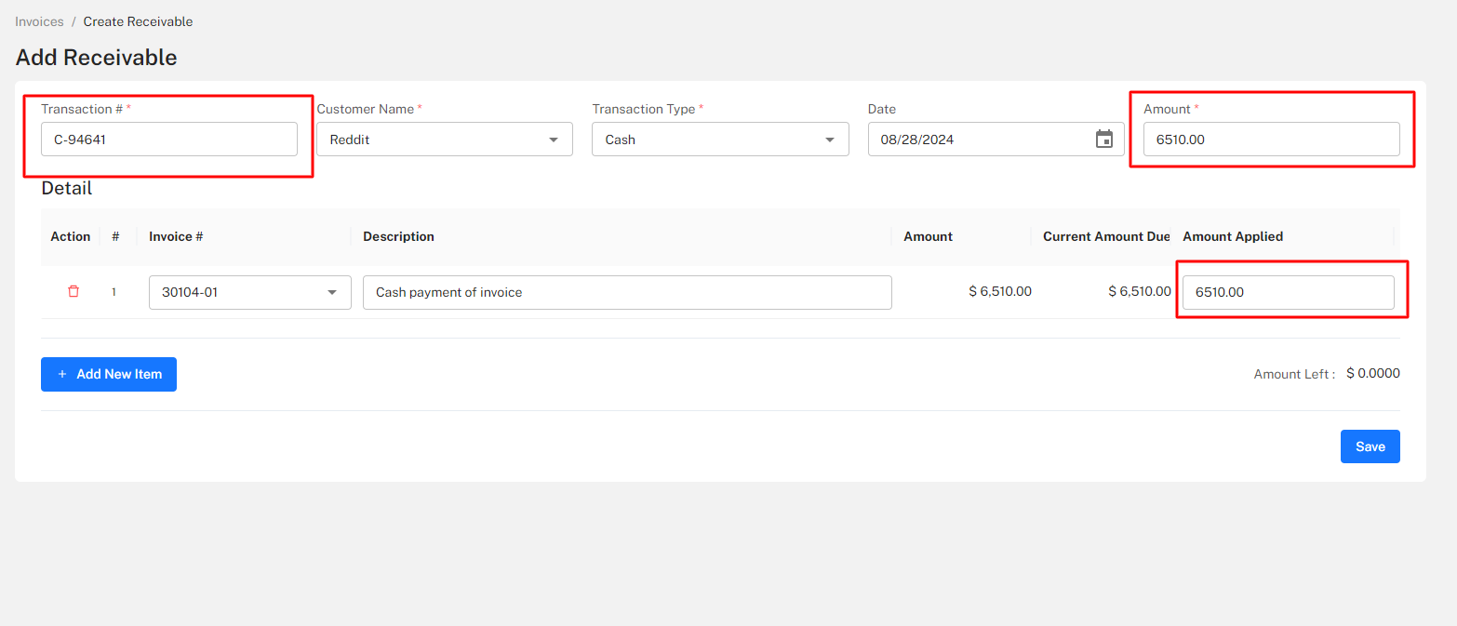Save the receivable
The height and width of the screenshot is (626, 1457).
1370,446
